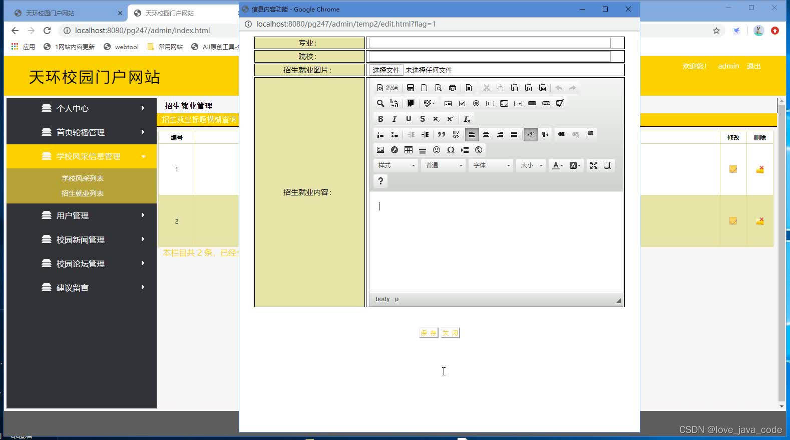Open the editor Help question mark icon
Screen dimensions: 790x440
(380, 181)
